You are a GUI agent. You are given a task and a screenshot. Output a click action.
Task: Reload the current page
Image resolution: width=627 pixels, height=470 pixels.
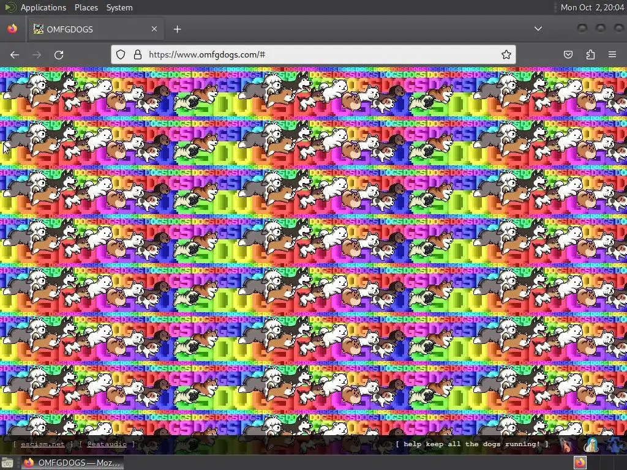59,54
